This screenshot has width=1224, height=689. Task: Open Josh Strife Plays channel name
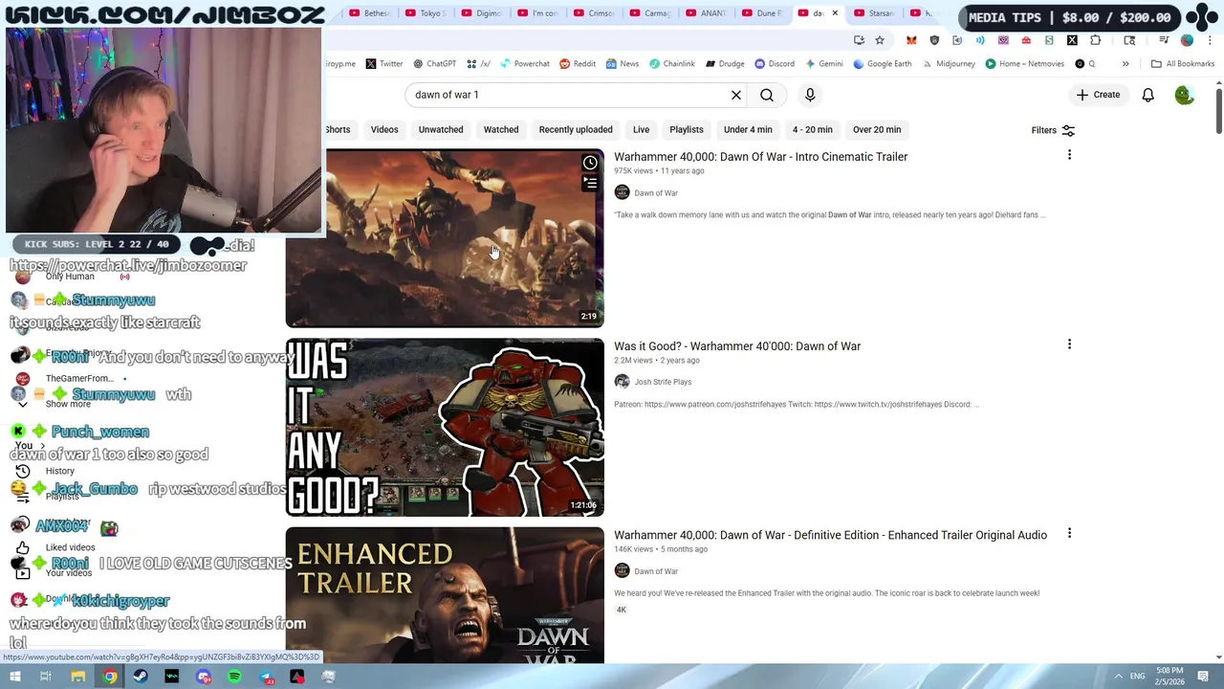point(663,382)
